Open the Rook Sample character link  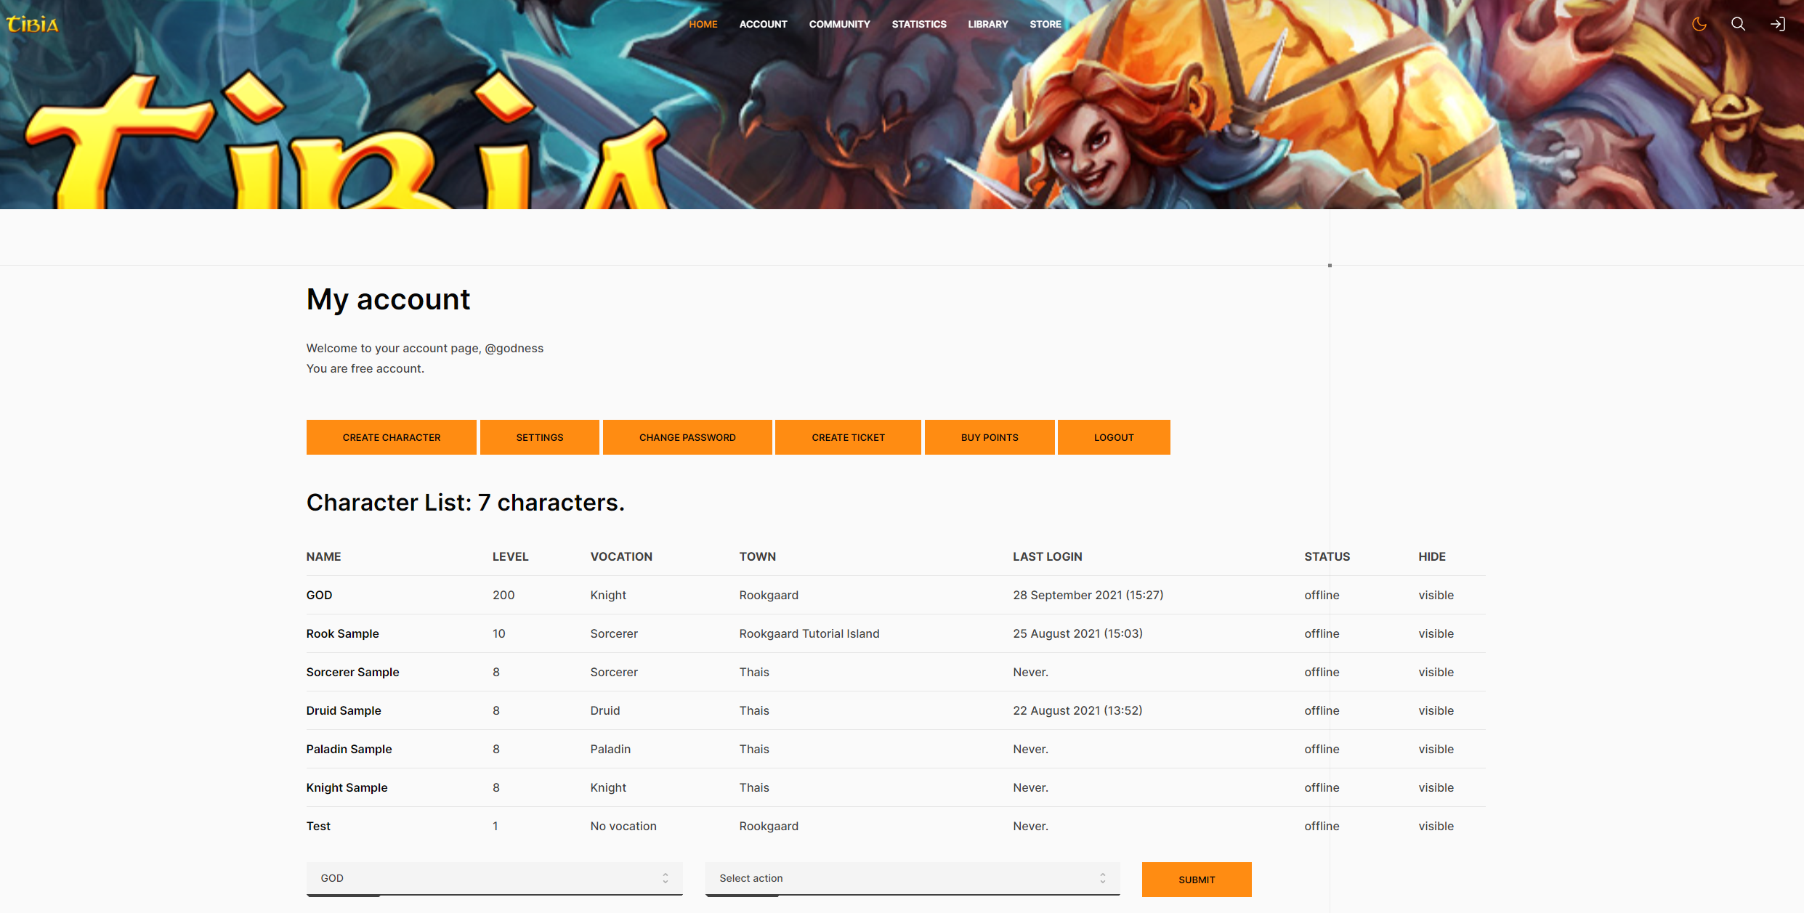tap(342, 633)
